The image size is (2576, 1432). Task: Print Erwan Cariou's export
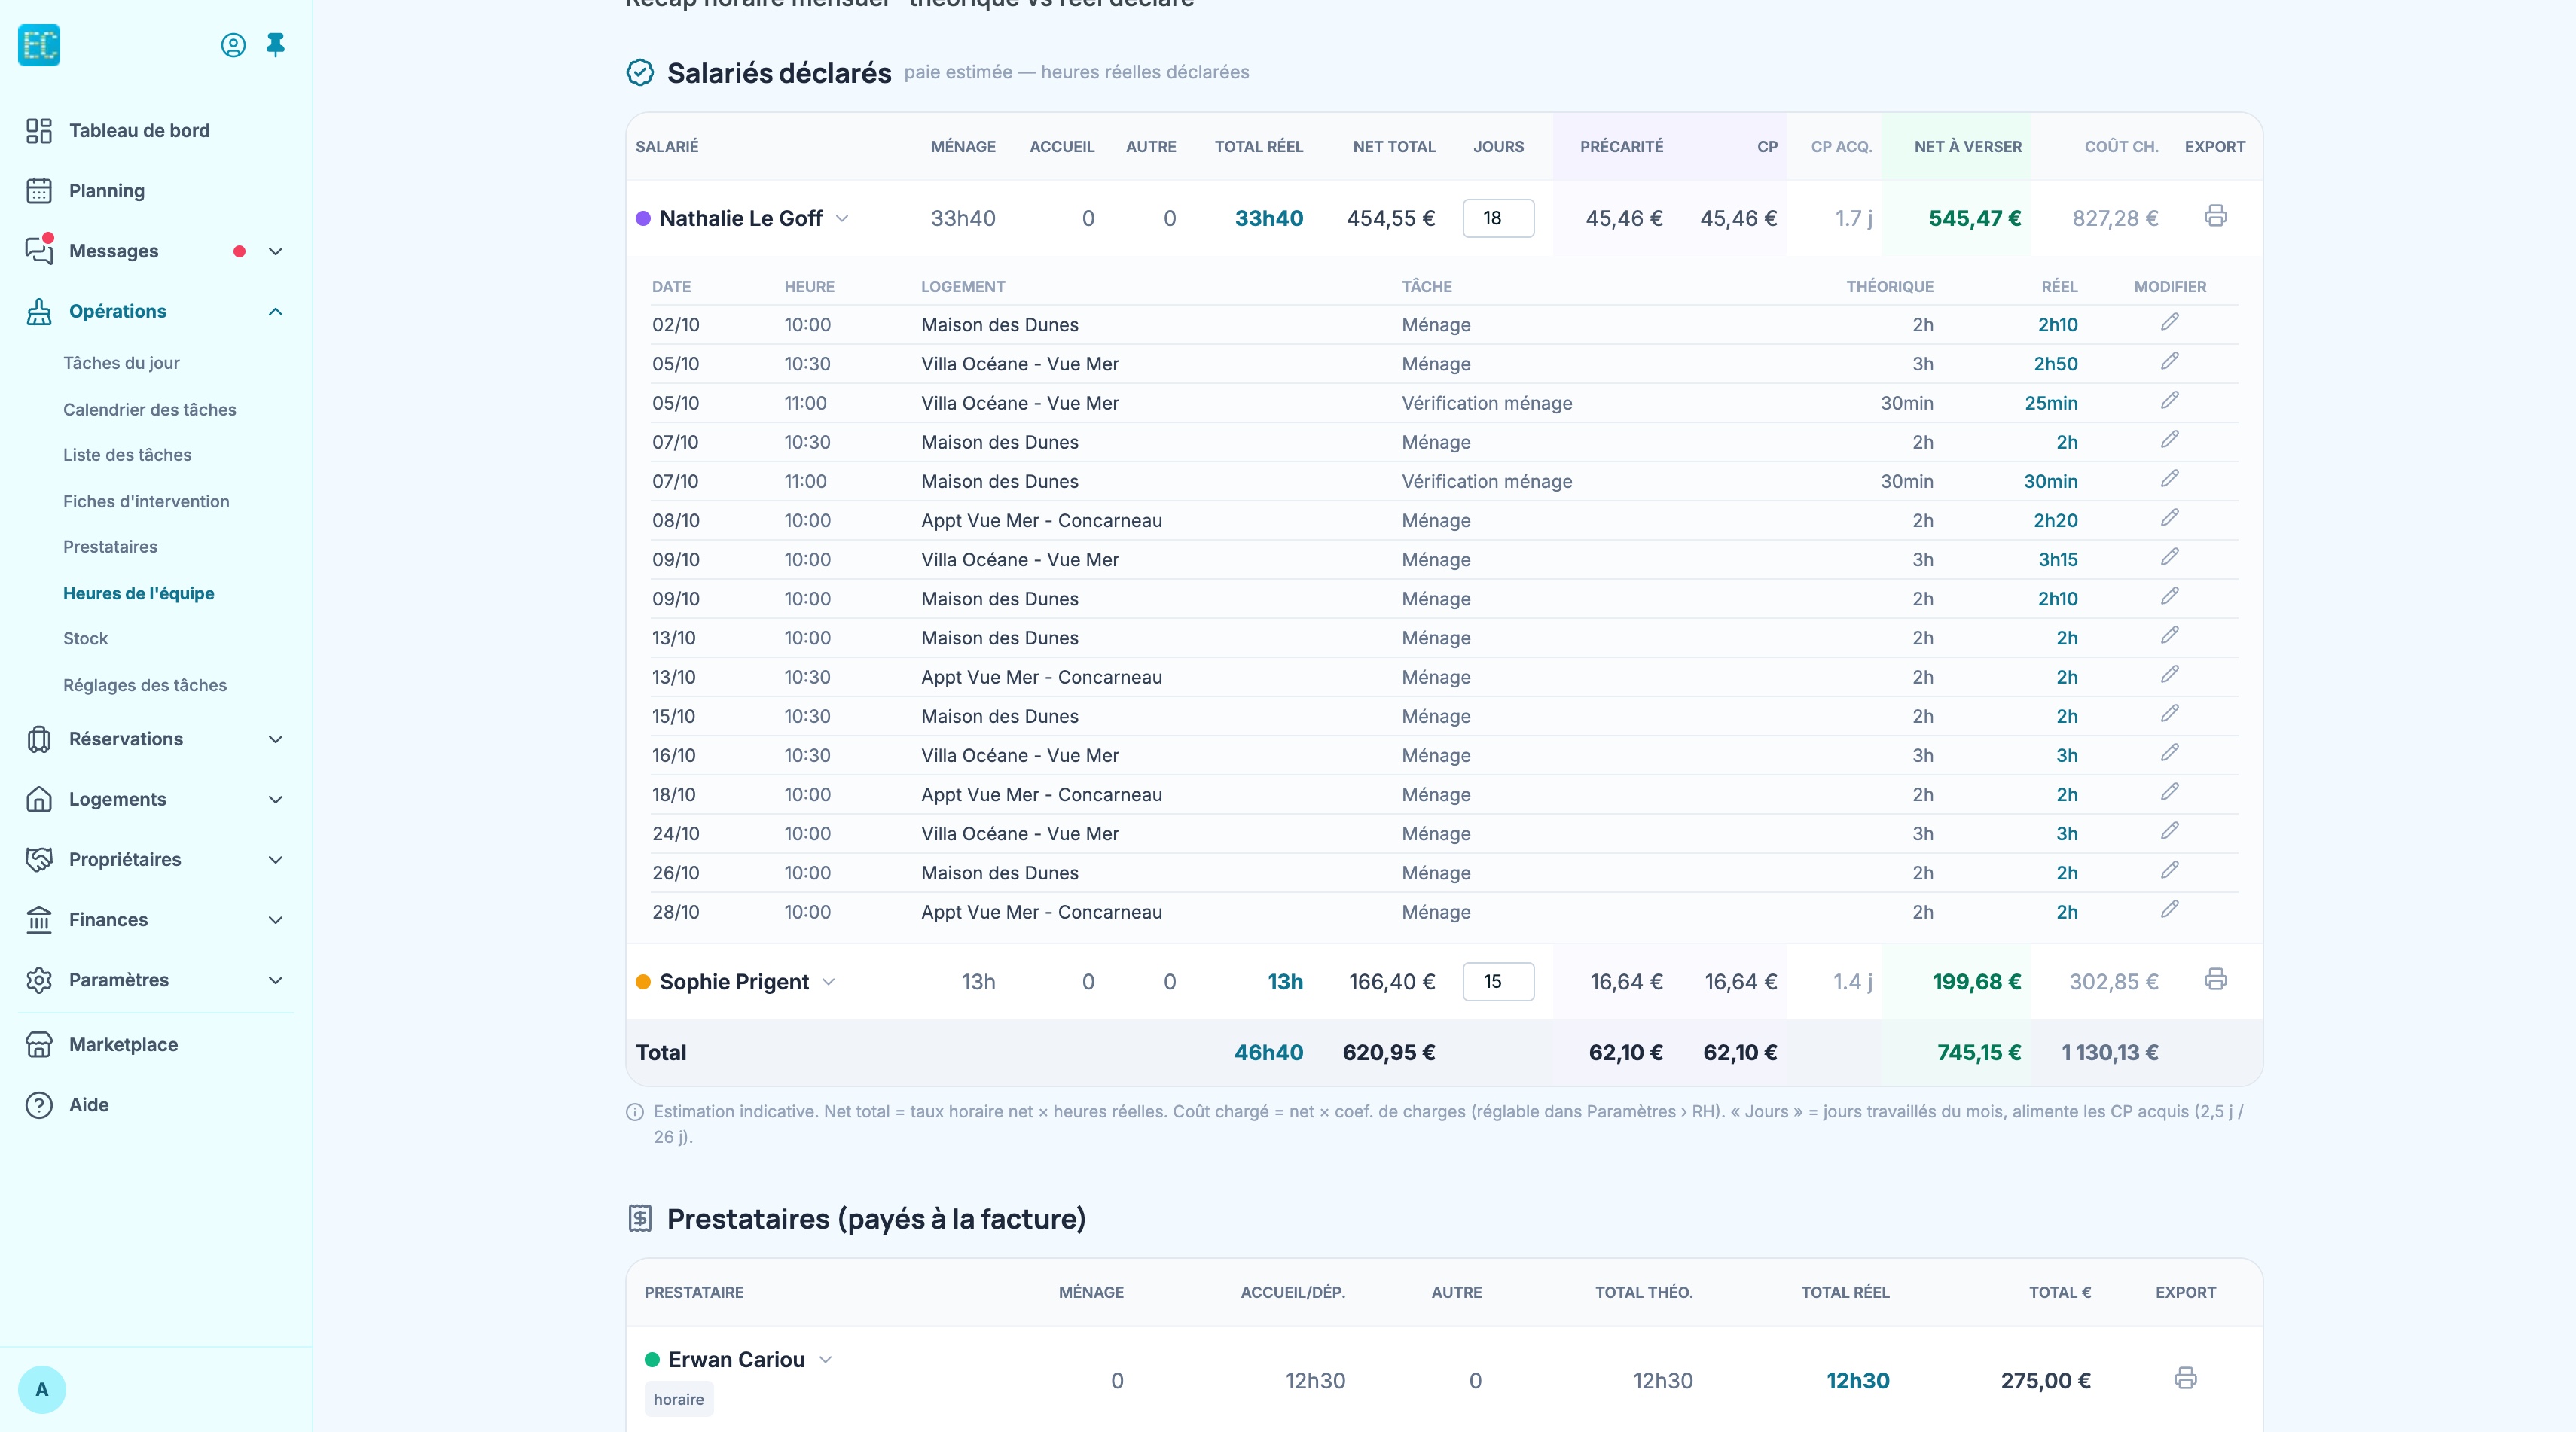click(x=2185, y=1378)
